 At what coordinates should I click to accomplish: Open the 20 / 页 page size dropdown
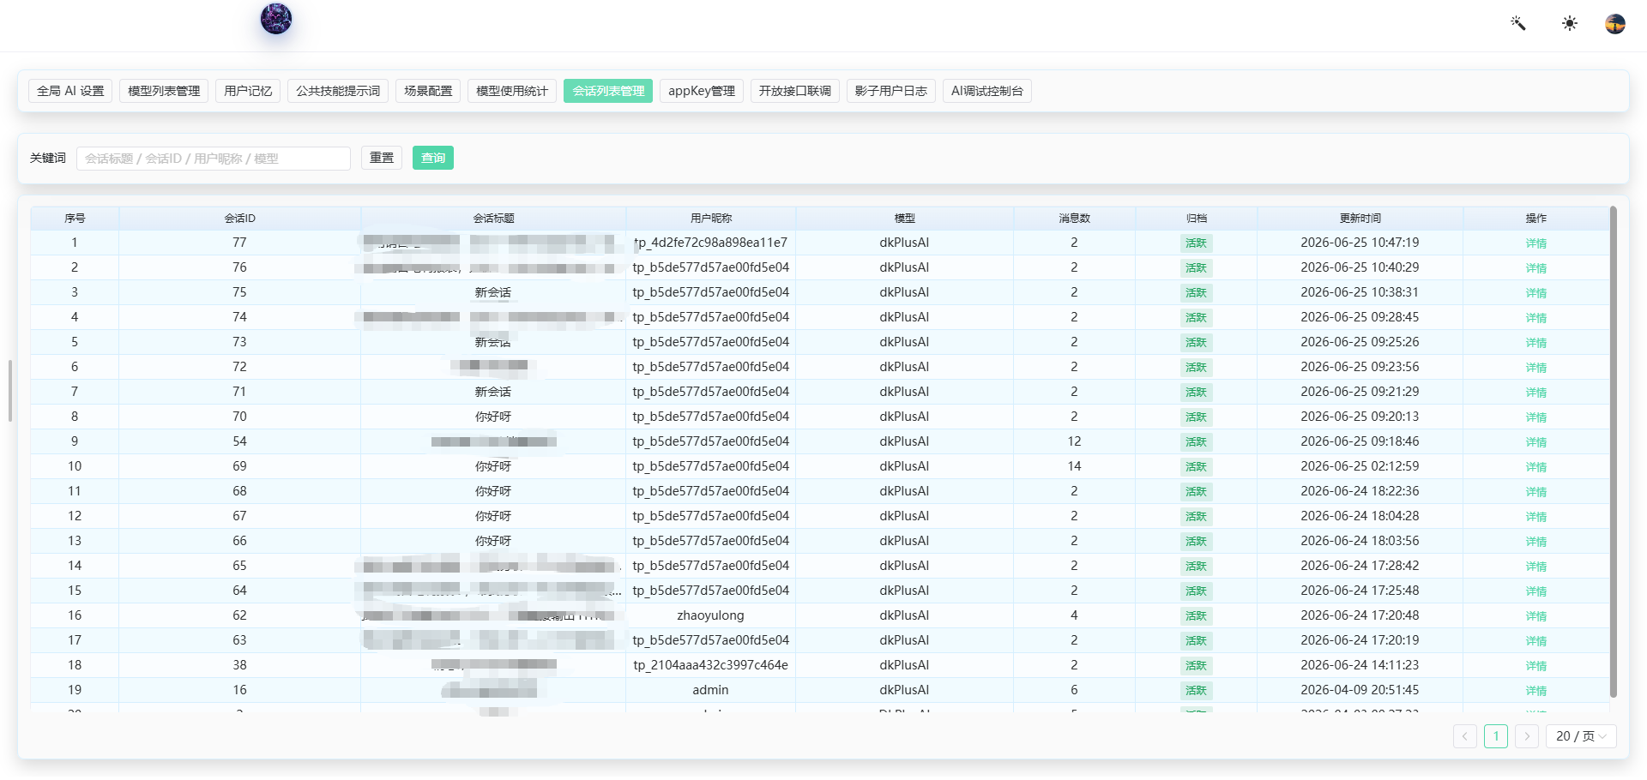tap(1581, 736)
